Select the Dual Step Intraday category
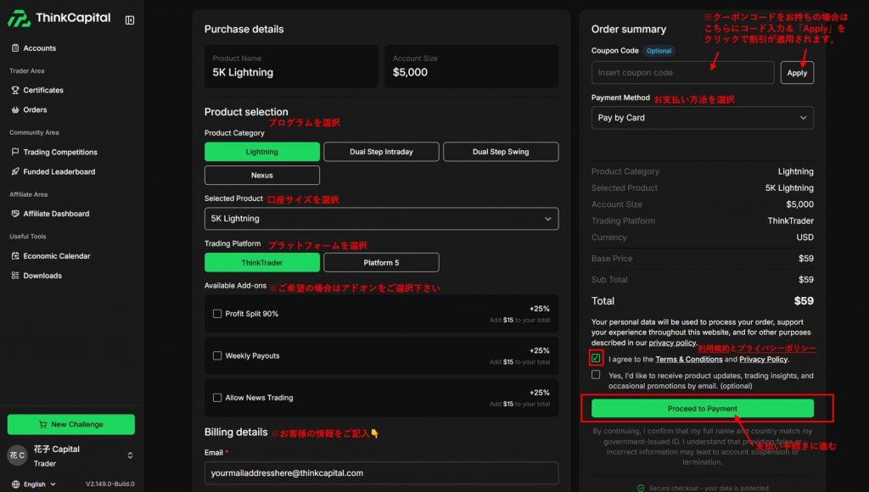 [x=381, y=152]
